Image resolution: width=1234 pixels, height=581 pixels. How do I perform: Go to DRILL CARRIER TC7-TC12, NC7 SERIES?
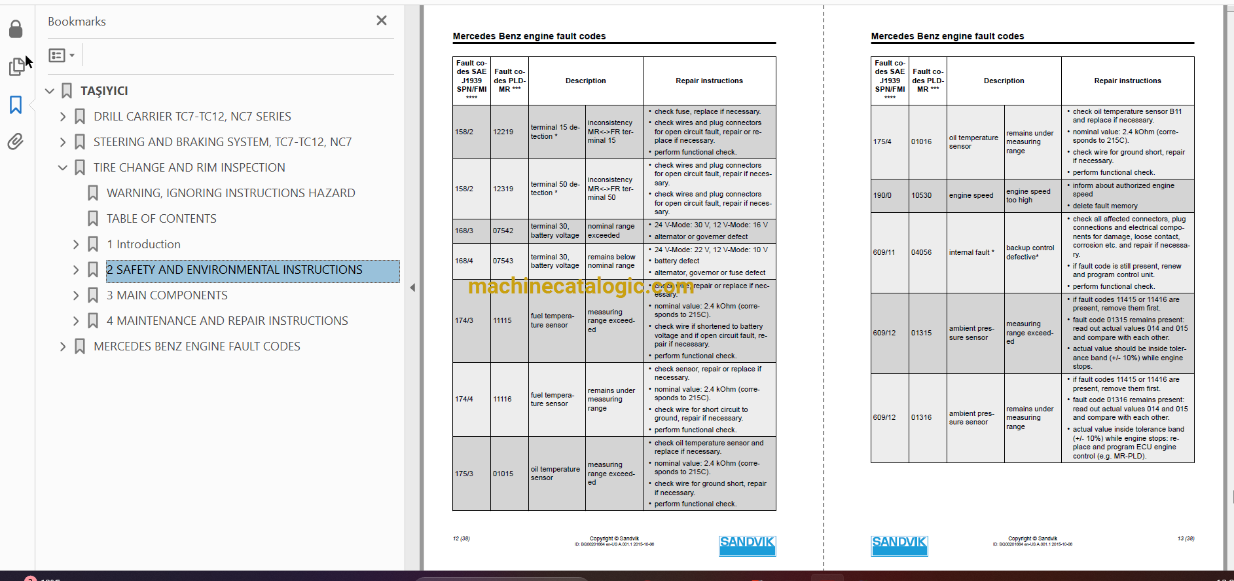click(x=192, y=117)
